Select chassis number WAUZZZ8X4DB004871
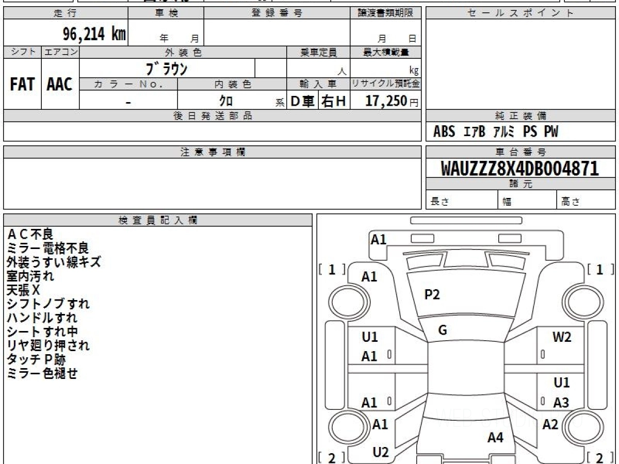The height and width of the screenshot is (464, 619). point(520,169)
